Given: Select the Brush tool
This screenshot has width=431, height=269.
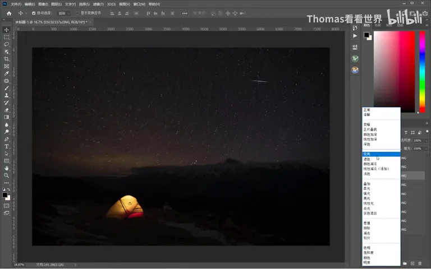Looking at the screenshot, I should coord(7,88).
